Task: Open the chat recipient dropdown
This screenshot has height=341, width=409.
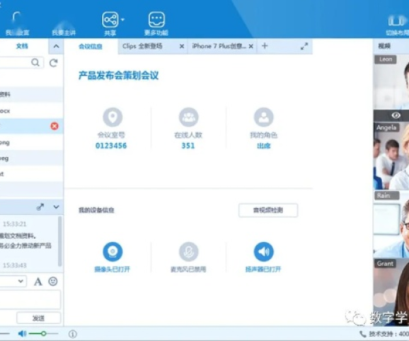Action: 20,281
